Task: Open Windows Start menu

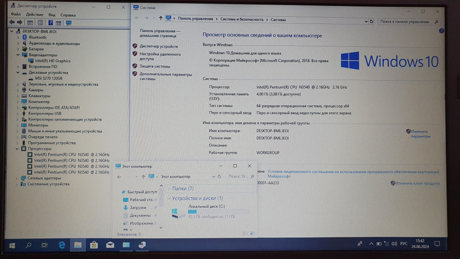Action: [12, 245]
